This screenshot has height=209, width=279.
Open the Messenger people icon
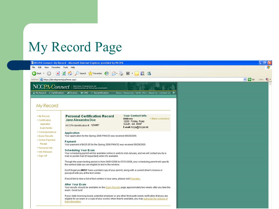[149, 73]
